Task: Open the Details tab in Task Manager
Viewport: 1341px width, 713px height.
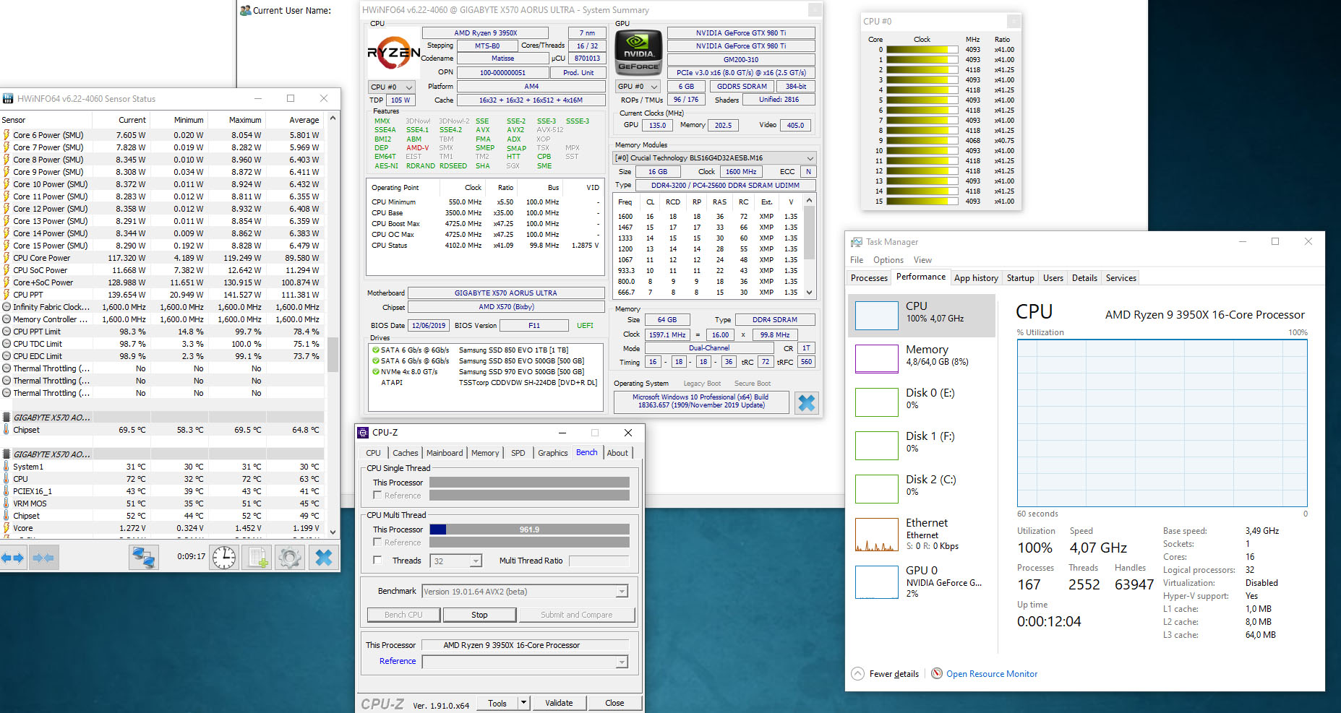Action: coord(1084,278)
